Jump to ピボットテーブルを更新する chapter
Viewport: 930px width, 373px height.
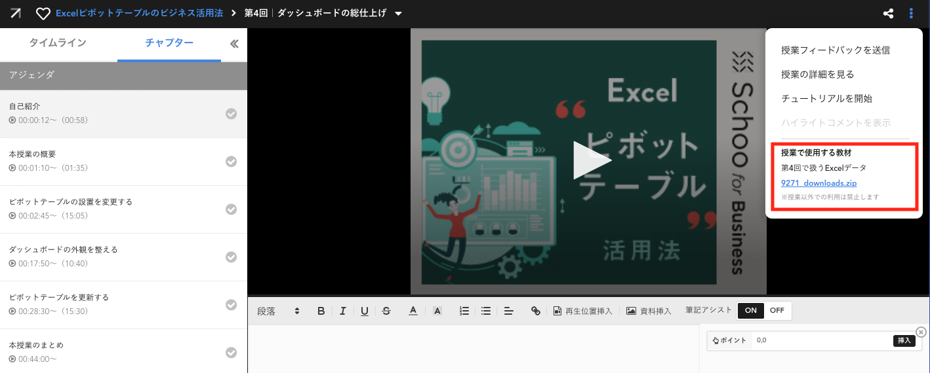pos(123,305)
